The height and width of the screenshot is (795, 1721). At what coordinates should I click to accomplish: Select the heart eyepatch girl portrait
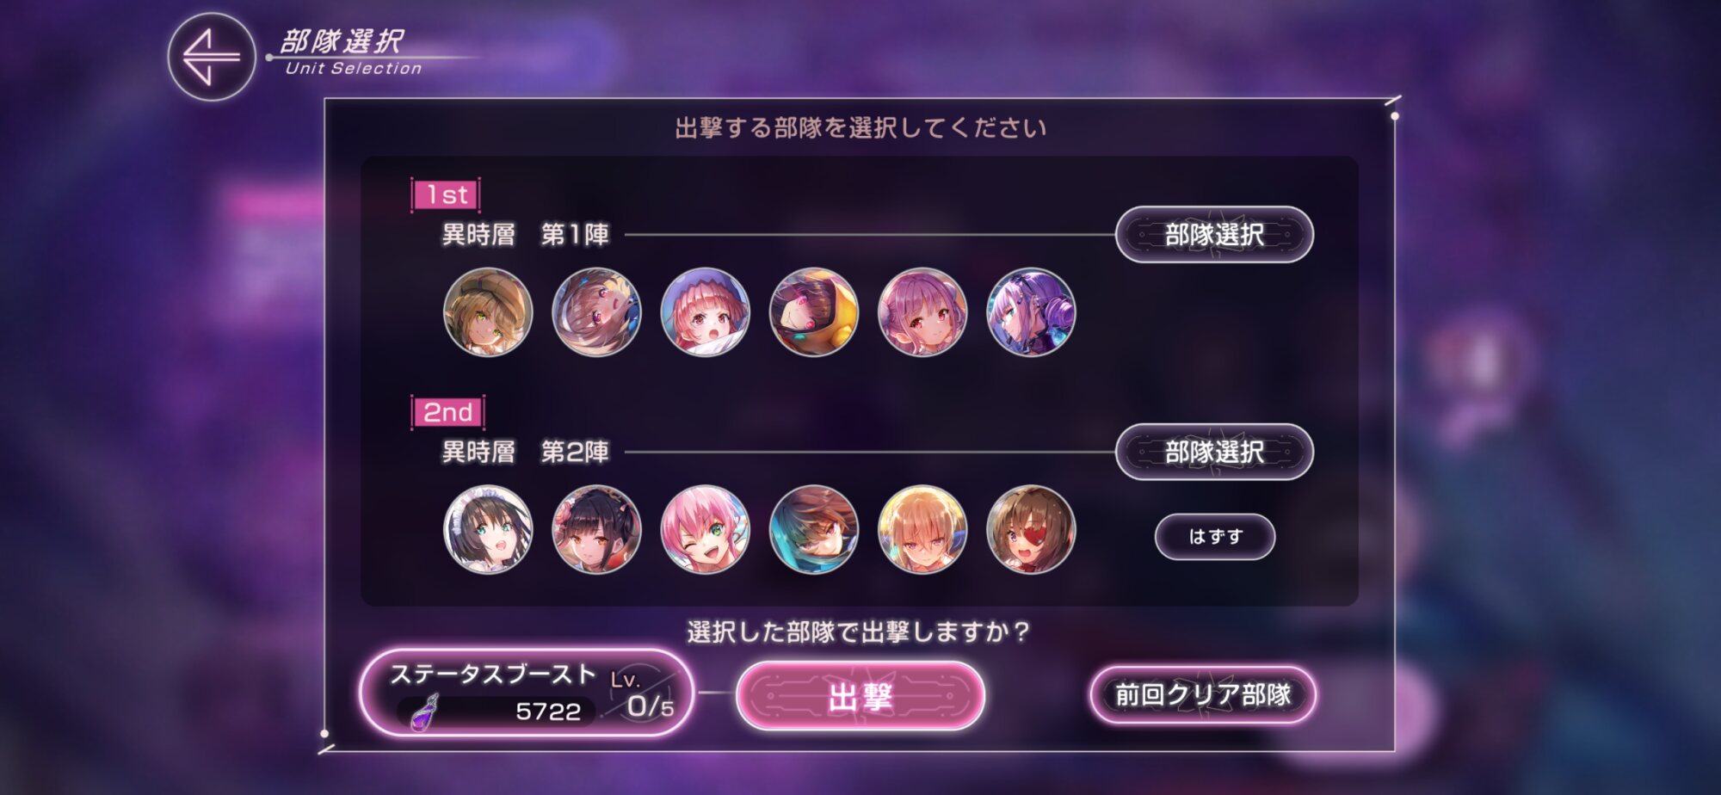click(1030, 529)
